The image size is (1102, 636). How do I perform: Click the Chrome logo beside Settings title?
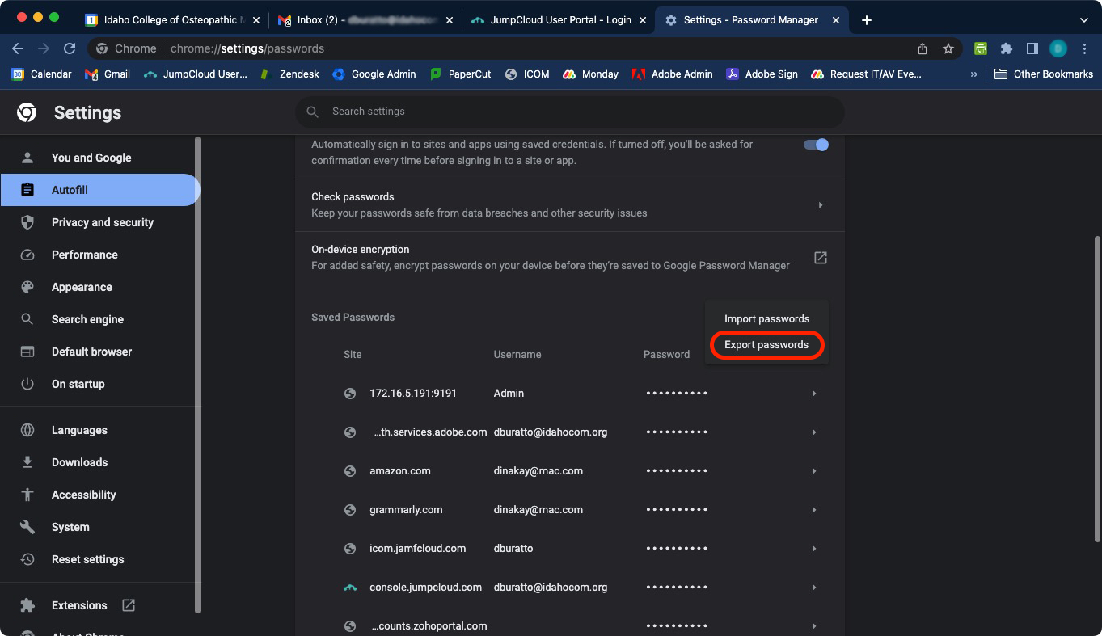tap(27, 112)
